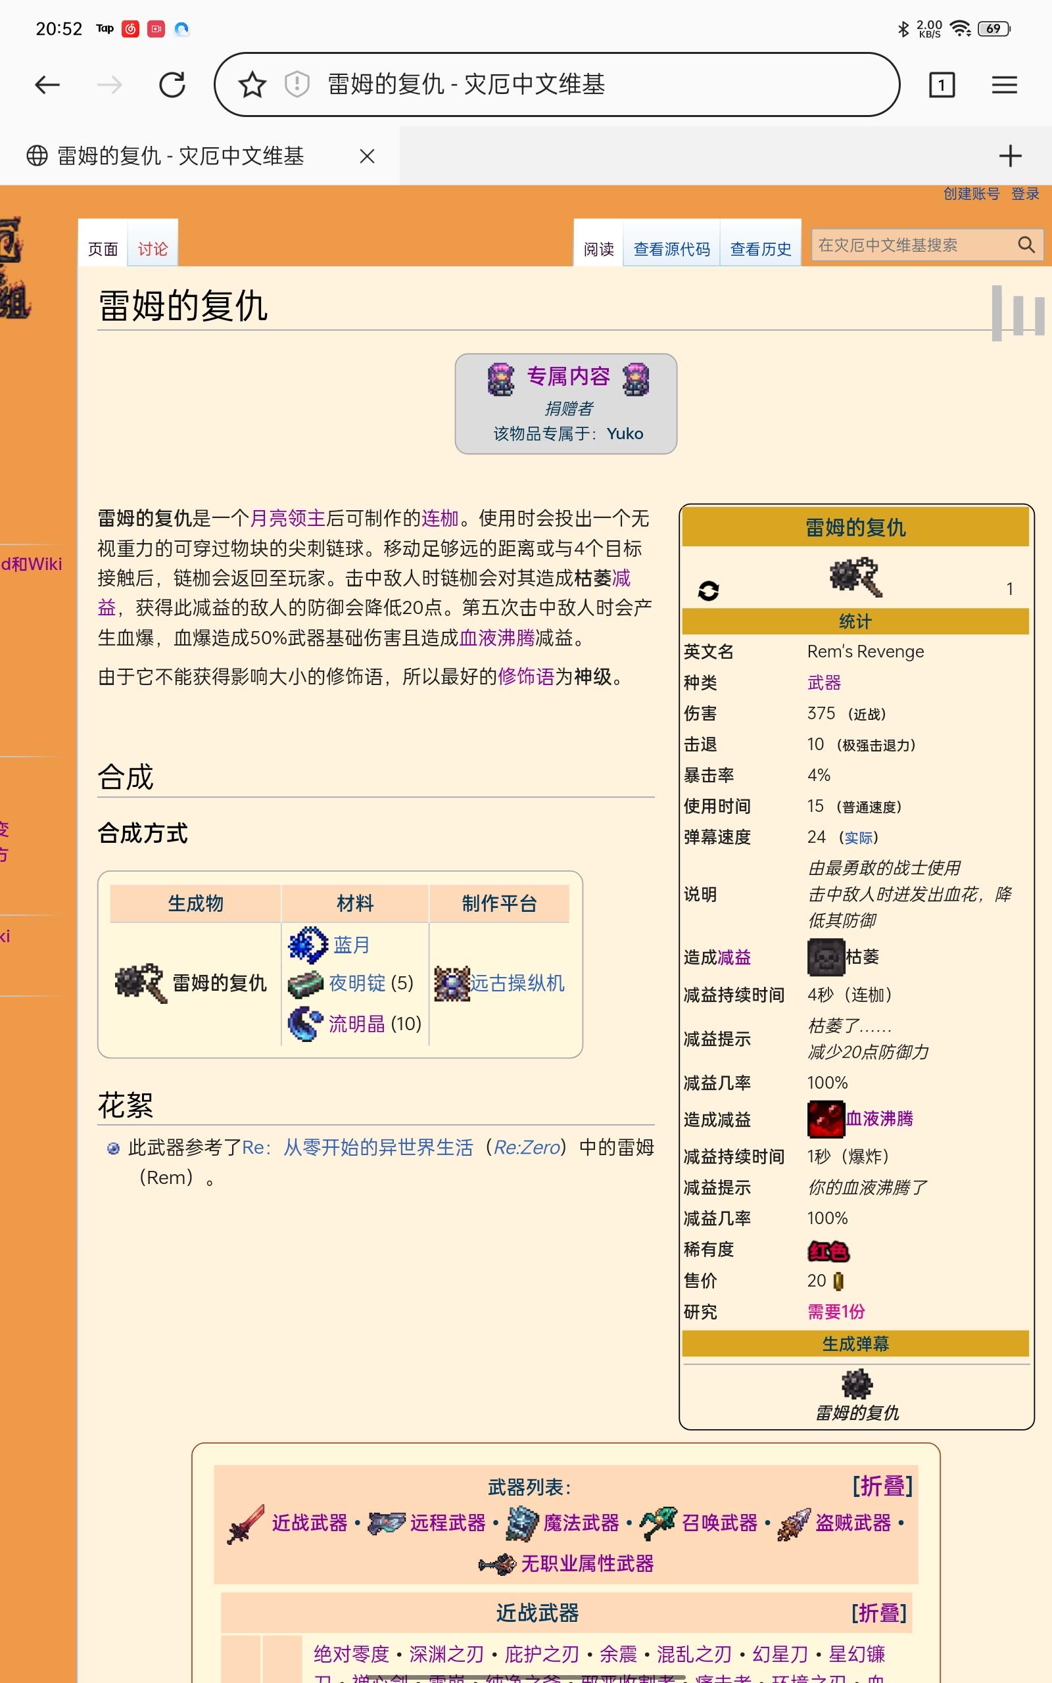Screen dimensions: 1052x1683
Task: Close the 雷姆的复仇 browser tab
Action: pos(367,156)
